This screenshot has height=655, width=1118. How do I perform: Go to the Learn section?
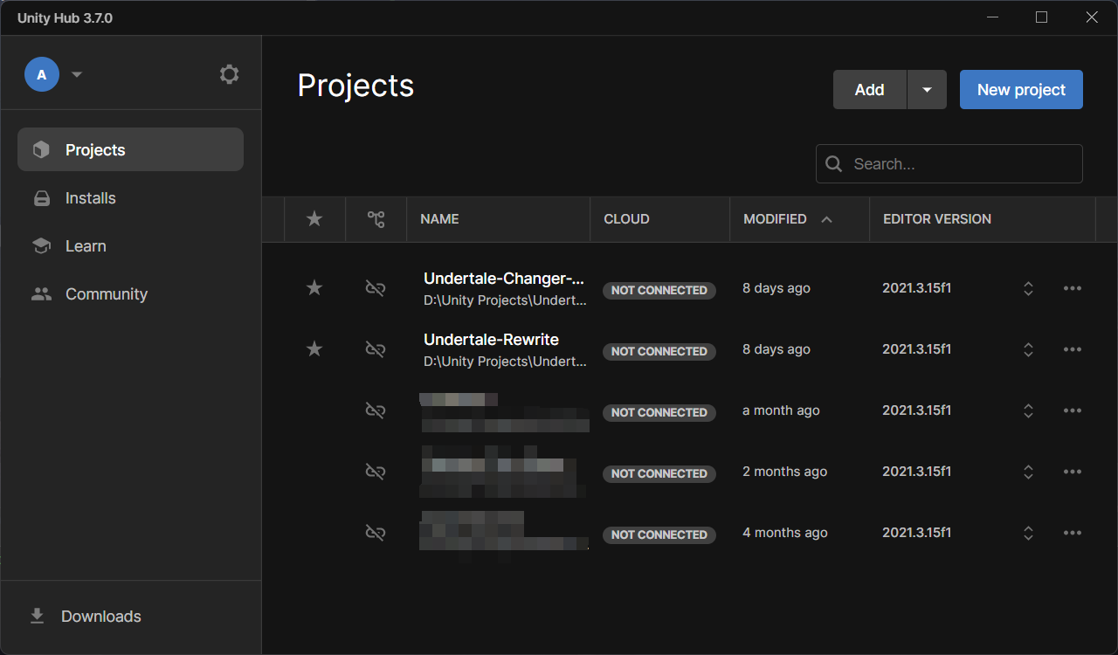coord(130,246)
